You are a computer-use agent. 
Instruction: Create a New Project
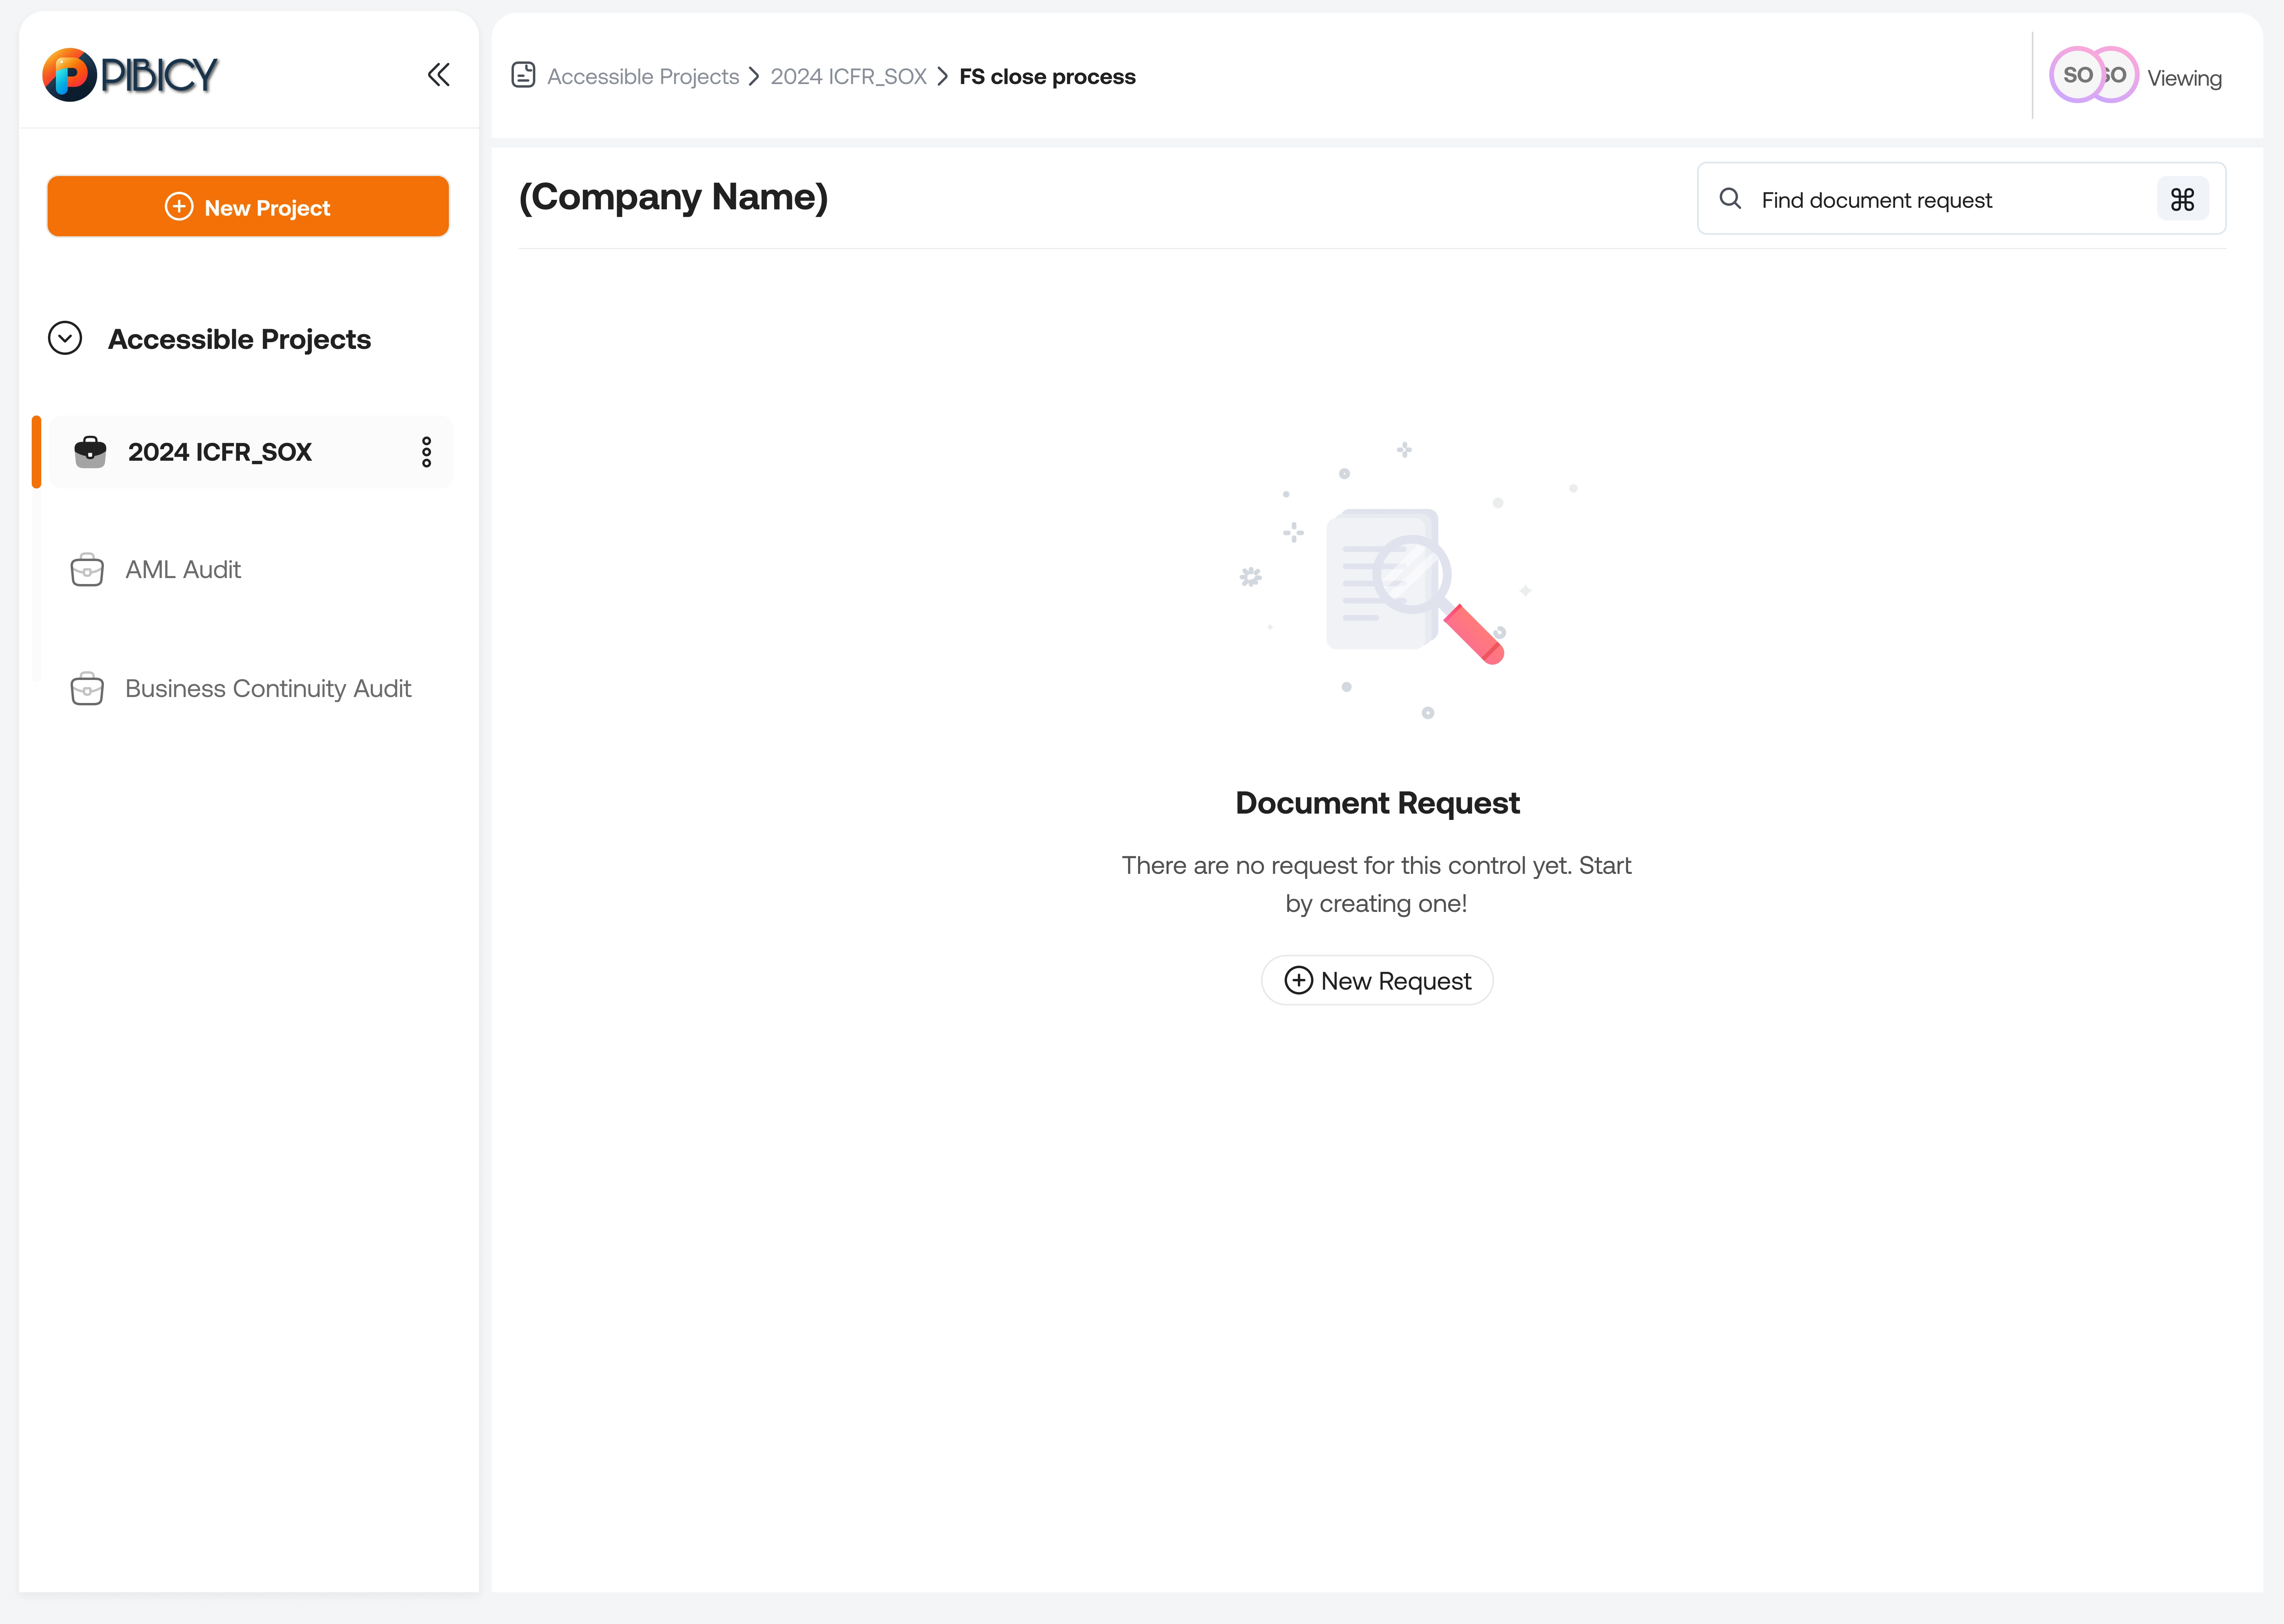point(248,207)
